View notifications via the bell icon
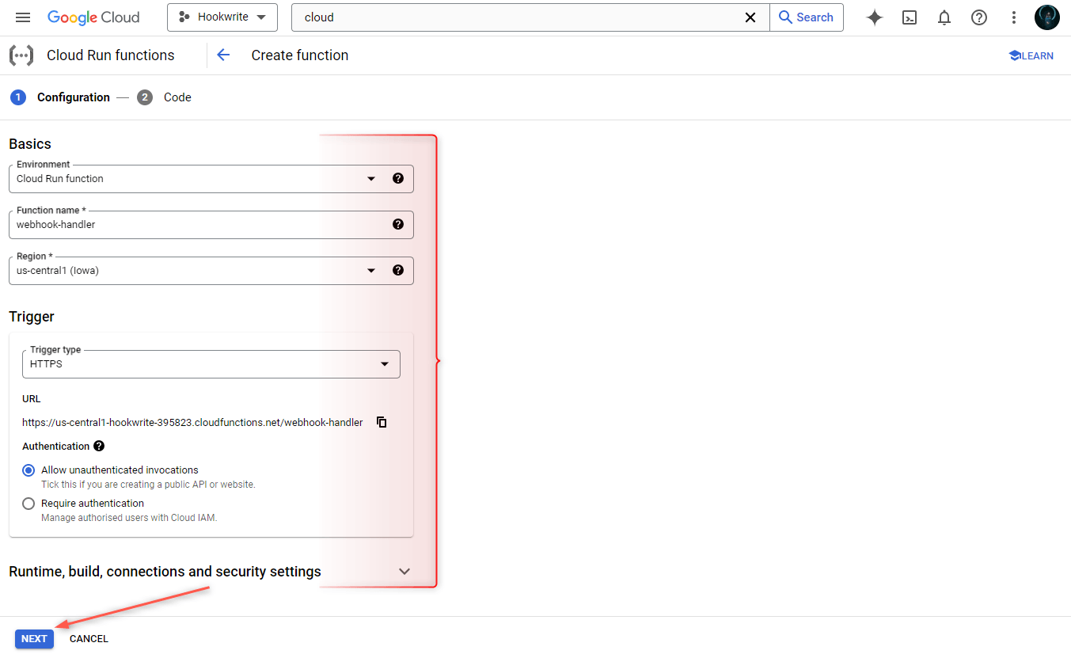This screenshot has width=1071, height=658. [x=944, y=17]
